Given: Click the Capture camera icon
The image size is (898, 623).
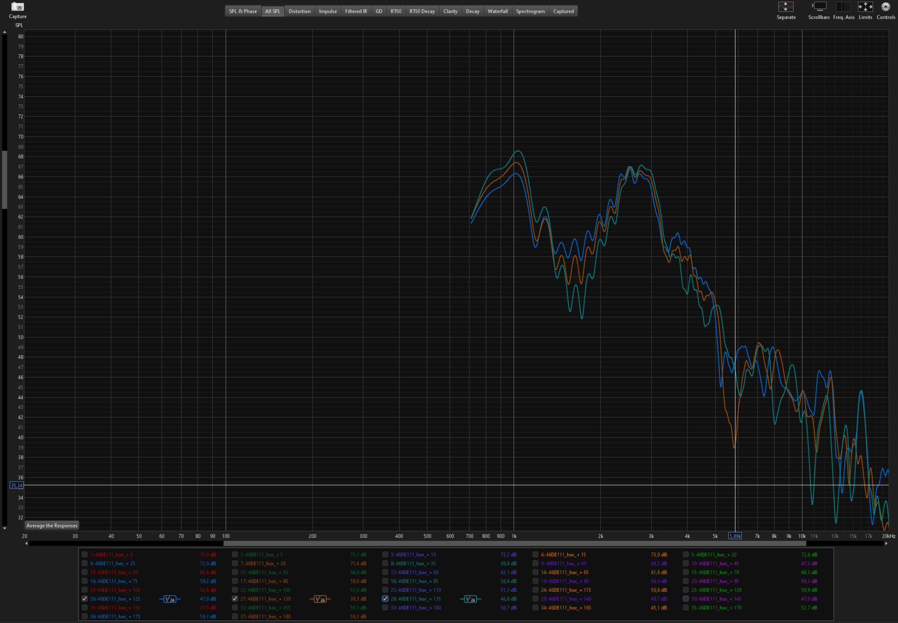Looking at the screenshot, I should tap(18, 7).
